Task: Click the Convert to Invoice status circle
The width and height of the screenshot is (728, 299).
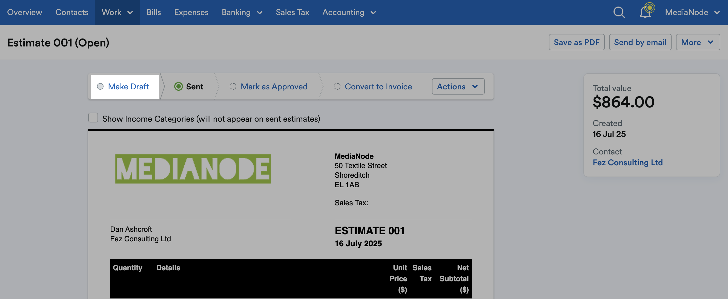Action: point(337,86)
